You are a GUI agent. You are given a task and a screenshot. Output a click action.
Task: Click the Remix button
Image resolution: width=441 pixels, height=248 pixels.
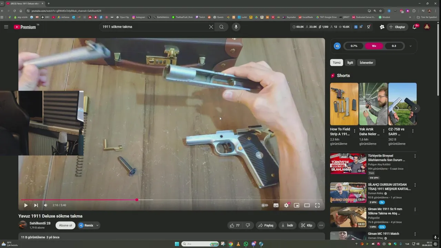coord(86,225)
